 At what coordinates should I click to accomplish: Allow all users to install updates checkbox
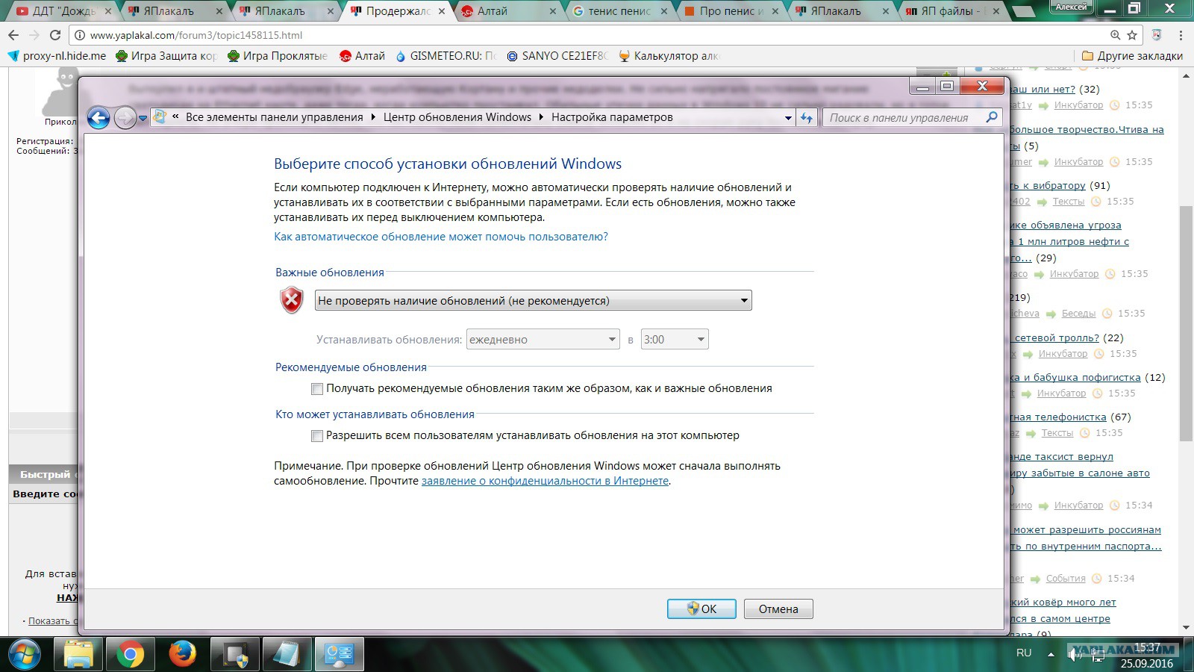(317, 436)
